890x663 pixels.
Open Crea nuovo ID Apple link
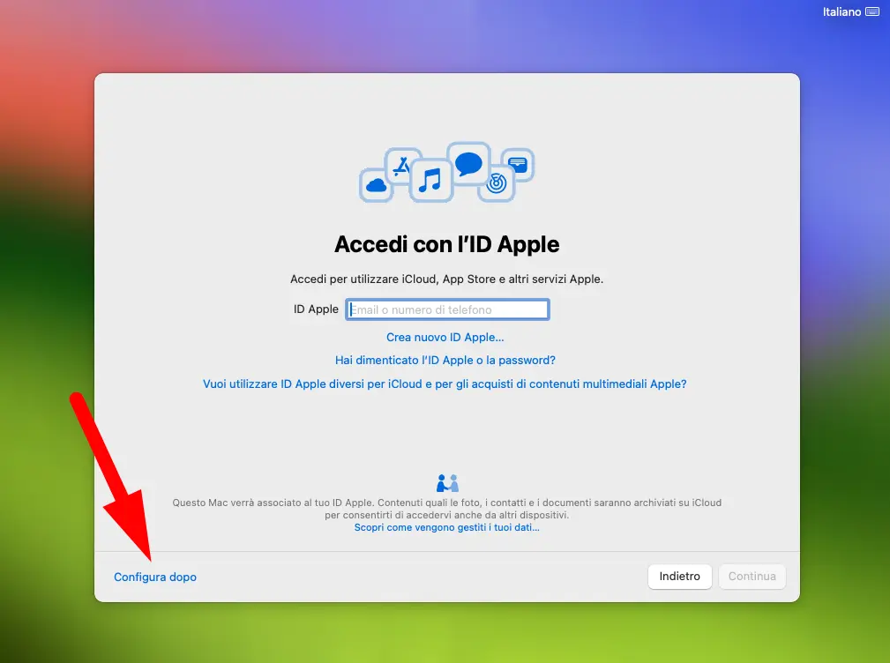[x=445, y=337]
